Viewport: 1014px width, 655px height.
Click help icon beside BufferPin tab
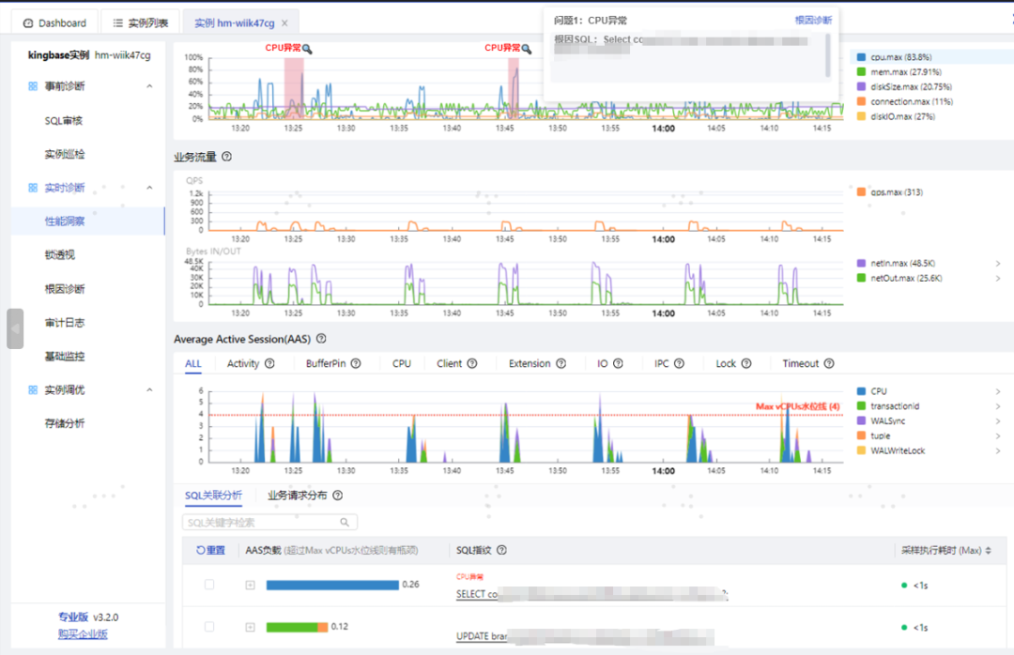pyautogui.click(x=356, y=363)
